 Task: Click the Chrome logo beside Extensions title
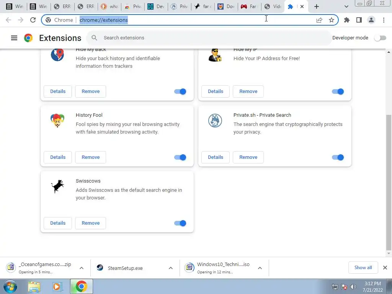[28, 38]
